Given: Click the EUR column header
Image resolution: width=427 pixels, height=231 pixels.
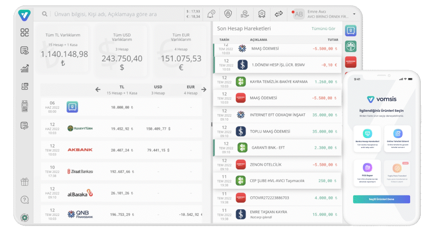Looking at the screenshot, I should (191, 90).
